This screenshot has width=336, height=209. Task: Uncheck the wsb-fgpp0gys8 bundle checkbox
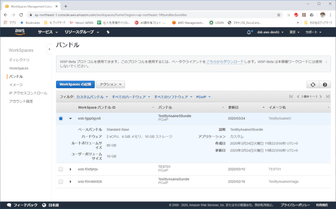point(61,118)
